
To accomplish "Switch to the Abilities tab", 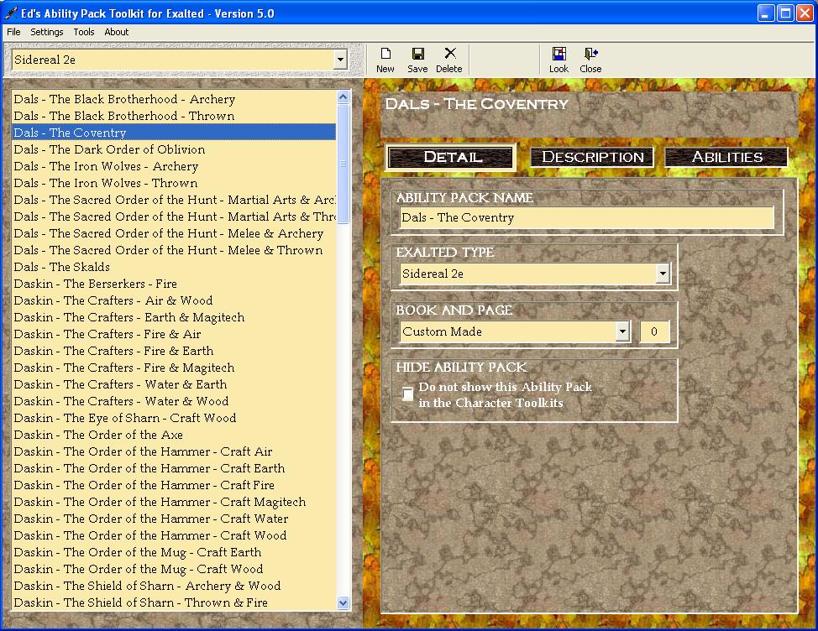I will point(726,157).
